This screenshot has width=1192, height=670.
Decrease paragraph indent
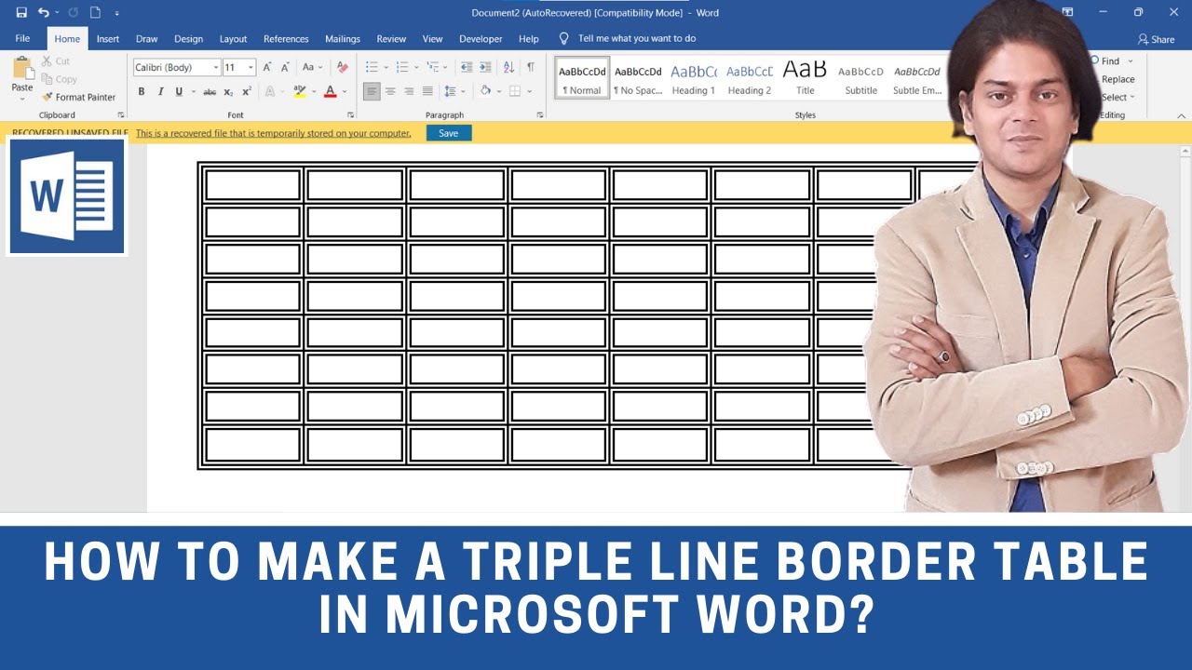(x=467, y=67)
